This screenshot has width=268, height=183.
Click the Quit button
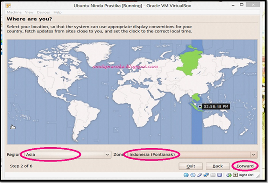(191, 166)
